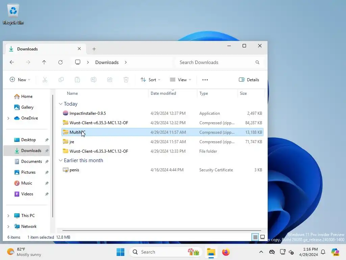This screenshot has height=260, width=346.
Task: Show hidden system tray icons
Action: [261, 252]
